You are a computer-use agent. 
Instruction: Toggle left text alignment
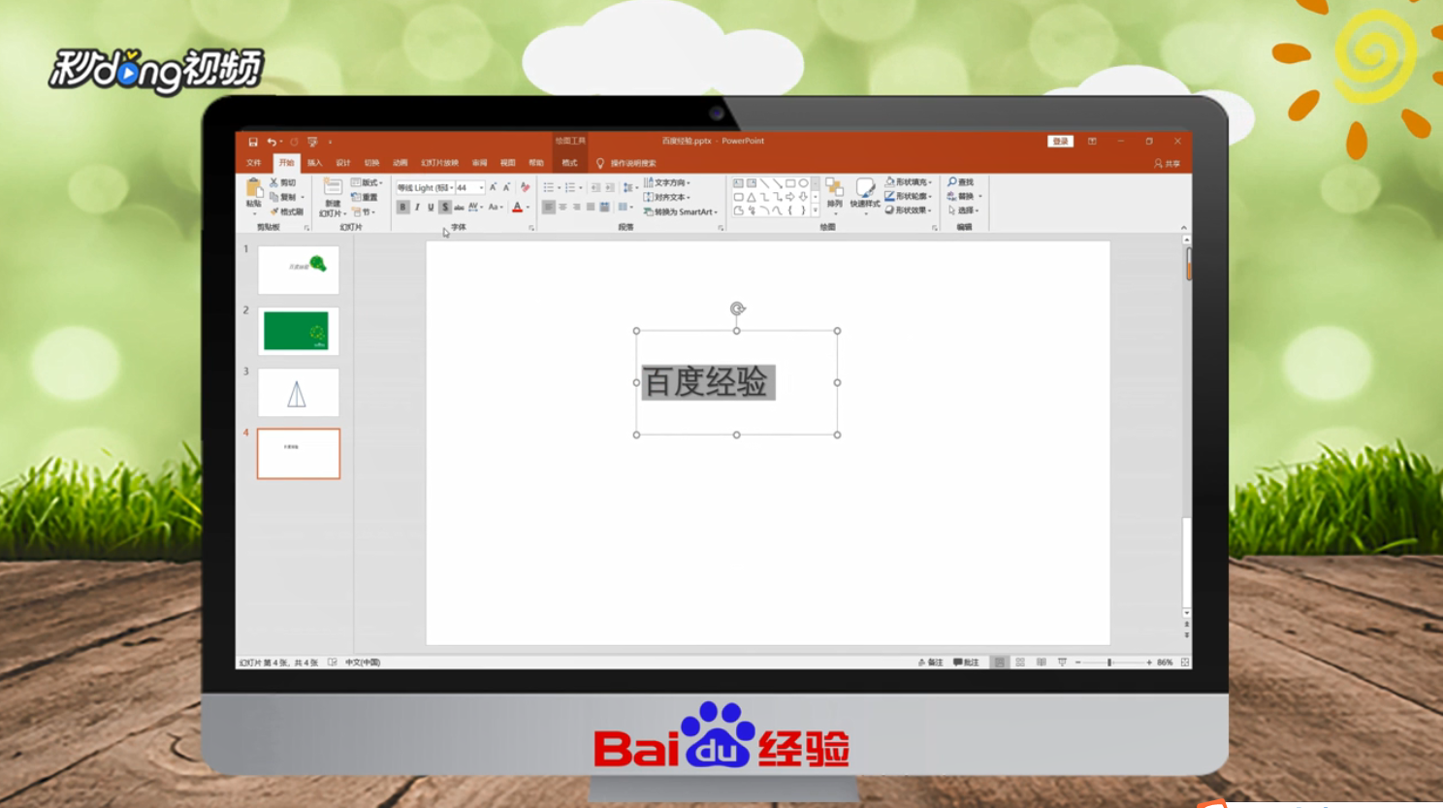[x=549, y=208]
